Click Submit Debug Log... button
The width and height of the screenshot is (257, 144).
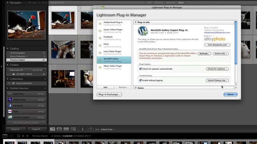[x=217, y=80]
